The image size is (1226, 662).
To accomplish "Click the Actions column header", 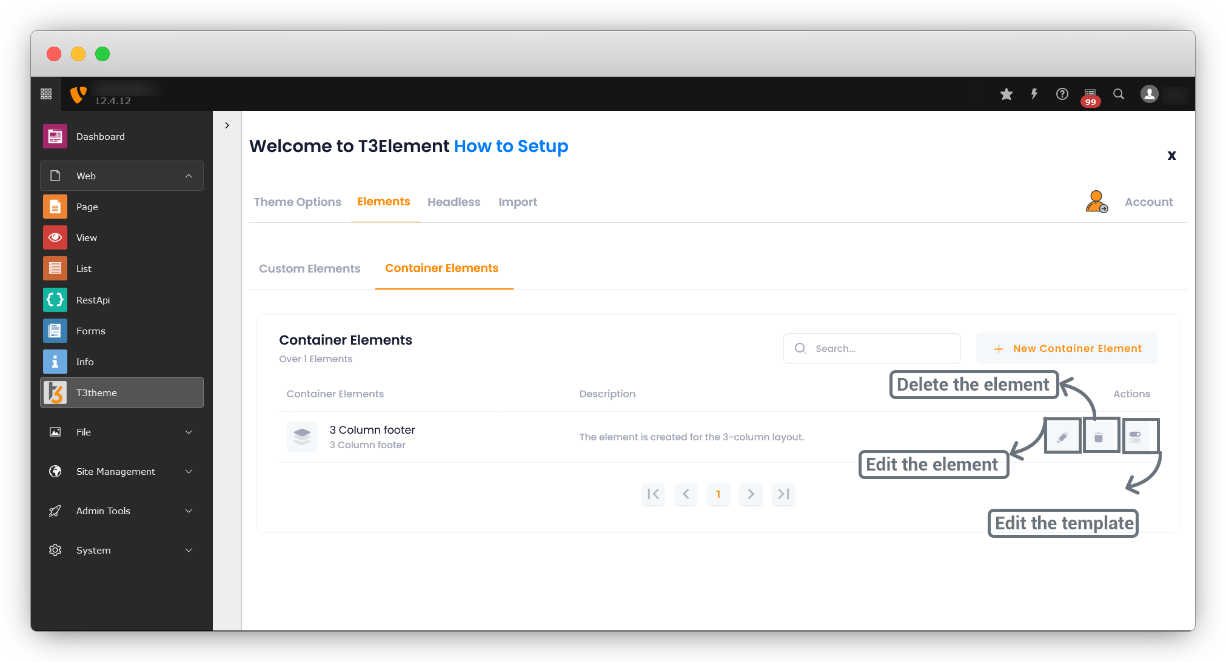I will 1131,394.
